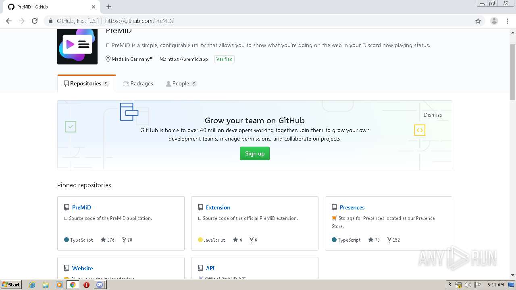Open the PreMiD pinned repository

pyautogui.click(x=81, y=207)
